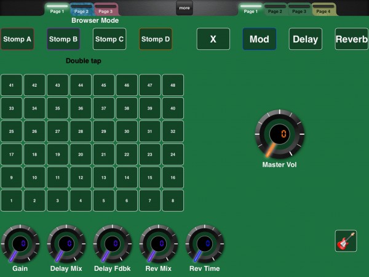Viewport: 369px width, 277px height.
Task: Select browser slot 32
Action: tap(173, 132)
